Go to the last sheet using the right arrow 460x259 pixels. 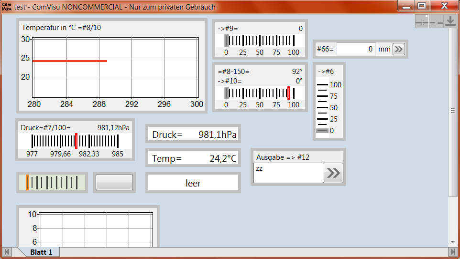pyautogui.click(x=453, y=252)
